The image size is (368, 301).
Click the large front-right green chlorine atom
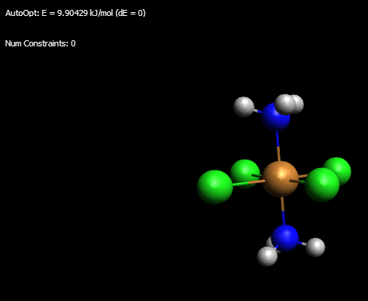[322, 185]
